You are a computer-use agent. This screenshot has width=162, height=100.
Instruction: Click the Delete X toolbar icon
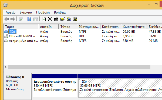pos(50,19)
